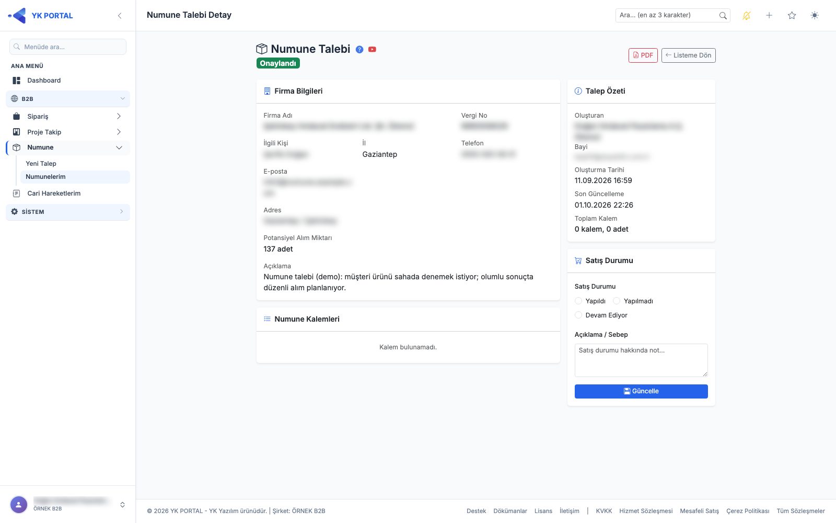Viewport: 836px width, 523px height.
Task: Open the KVKK footer link
Action: coord(604,511)
